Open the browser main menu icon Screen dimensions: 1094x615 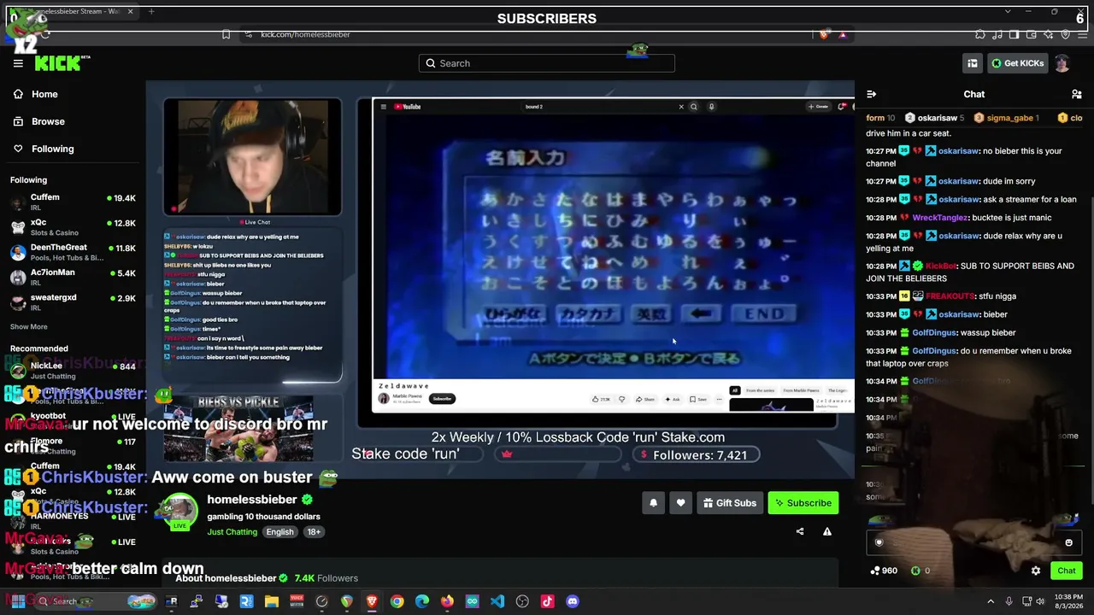pos(1082,34)
